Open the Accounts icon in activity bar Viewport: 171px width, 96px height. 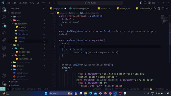click(x=4, y=75)
